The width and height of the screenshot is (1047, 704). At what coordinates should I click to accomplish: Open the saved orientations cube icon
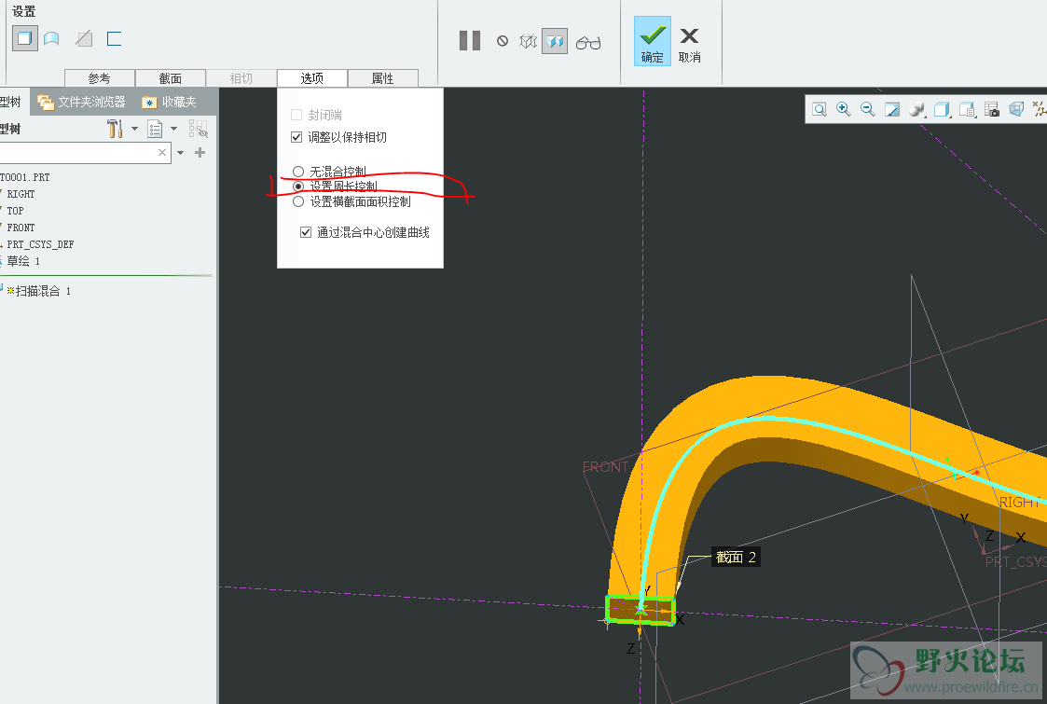tap(943, 109)
